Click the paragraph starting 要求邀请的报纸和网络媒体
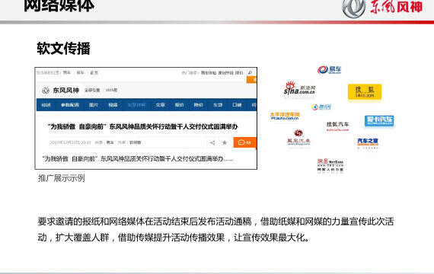The height and width of the screenshot is (274, 434). click(x=215, y=229)
